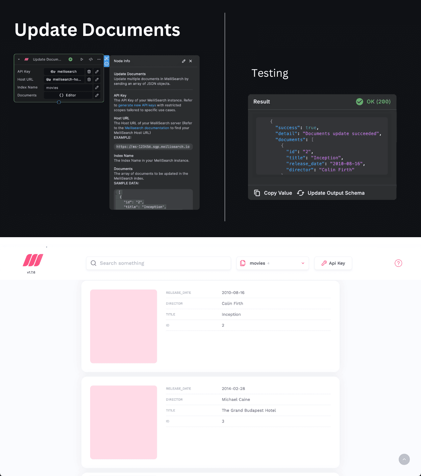Open the Documents Editor button
Image resolution: width=421 pixels, height=476 pixels.
click(68, 95)
